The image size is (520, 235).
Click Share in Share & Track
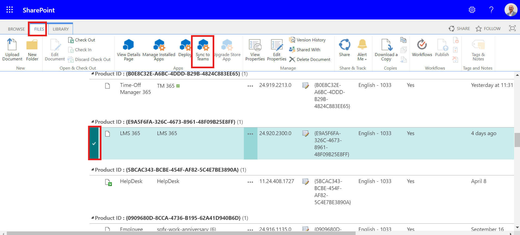tap(344, 48)
